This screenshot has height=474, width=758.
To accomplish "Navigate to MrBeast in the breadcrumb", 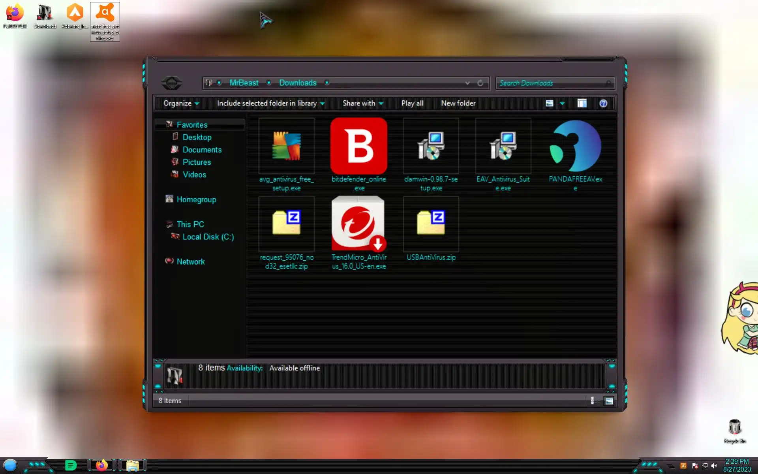I will (244, 83).
